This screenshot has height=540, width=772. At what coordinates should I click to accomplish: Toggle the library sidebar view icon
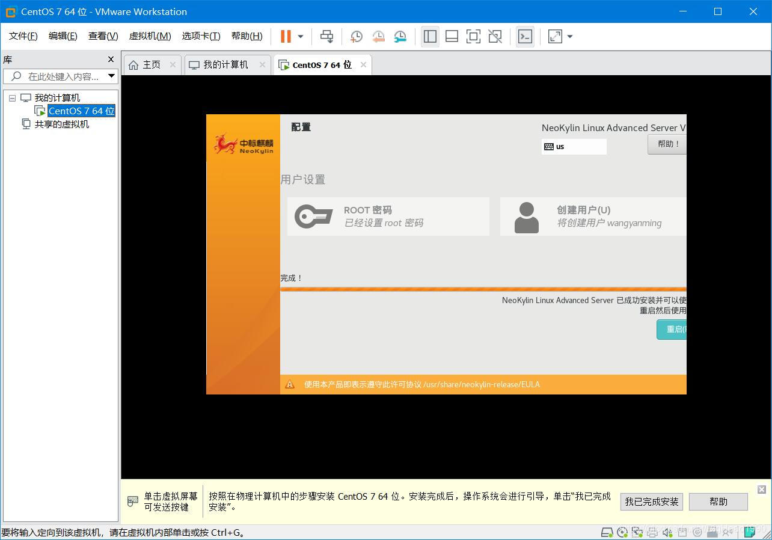430,36
